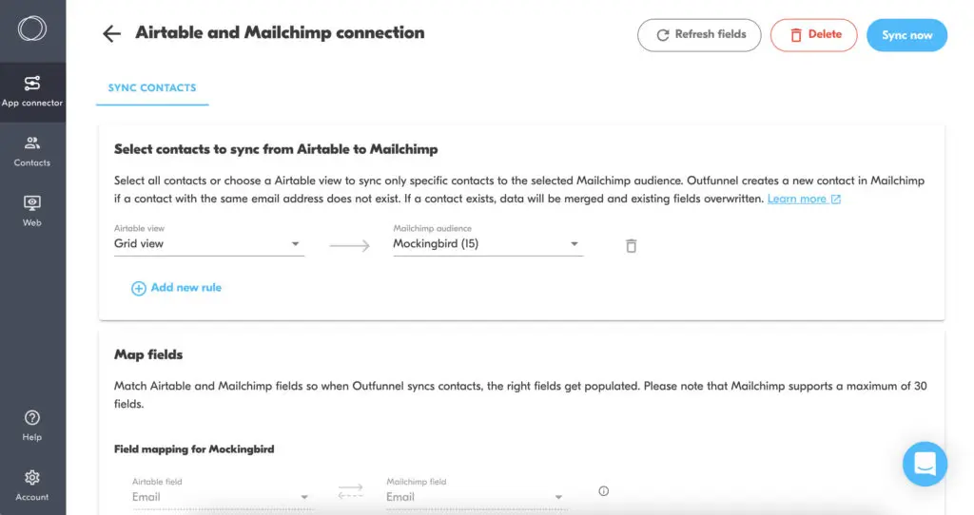Open the Web tracking sidebar item

click(x=32, y=211)
